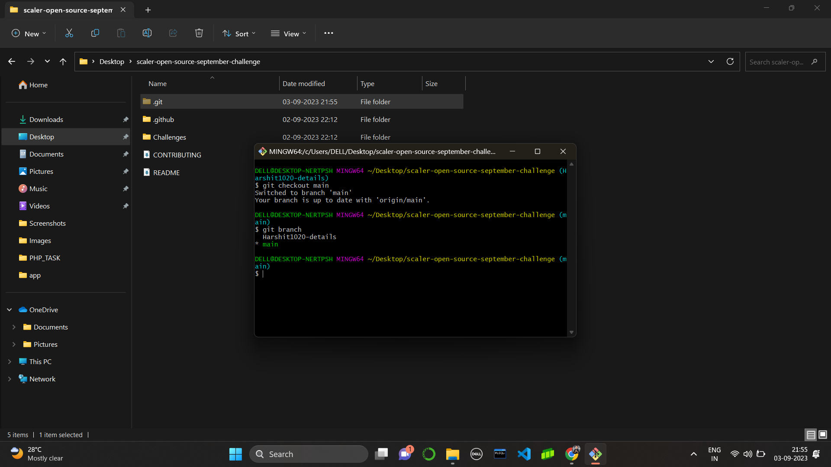Open the See more three-dots menu
Image resolution: width=831 pixels, height=467 pixels.
coord(329,33)
